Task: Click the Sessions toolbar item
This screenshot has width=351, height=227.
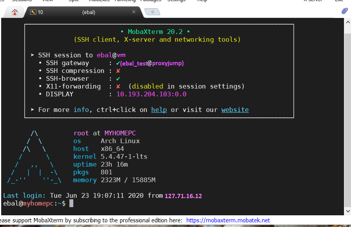Action: (x=22, y=1)
